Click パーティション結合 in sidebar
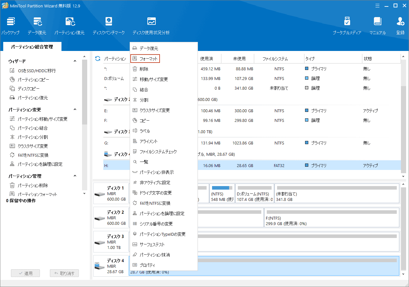409x287 pixels. click(x=29, y=128)
